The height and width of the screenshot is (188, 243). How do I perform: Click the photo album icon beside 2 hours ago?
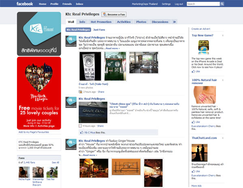pyautogui.click(x=81, y=92)
